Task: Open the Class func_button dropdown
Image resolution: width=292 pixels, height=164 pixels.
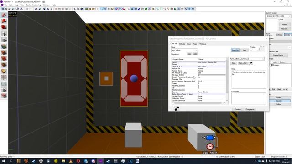Action: click(x=197, y=50)
